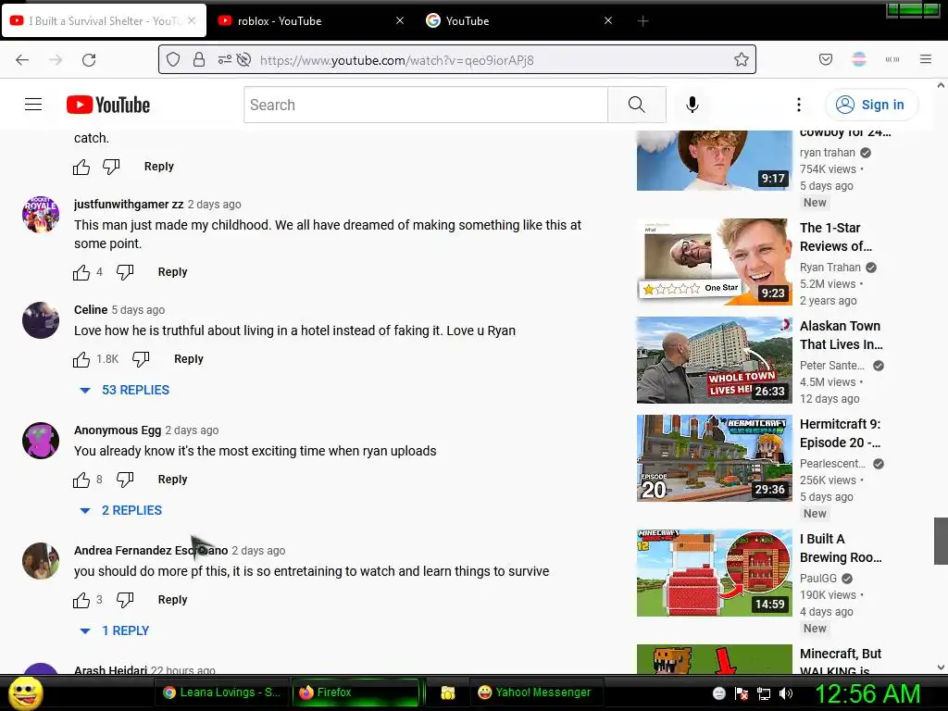Switch to the 'I Built a Survival Shelter' tab

104,20
